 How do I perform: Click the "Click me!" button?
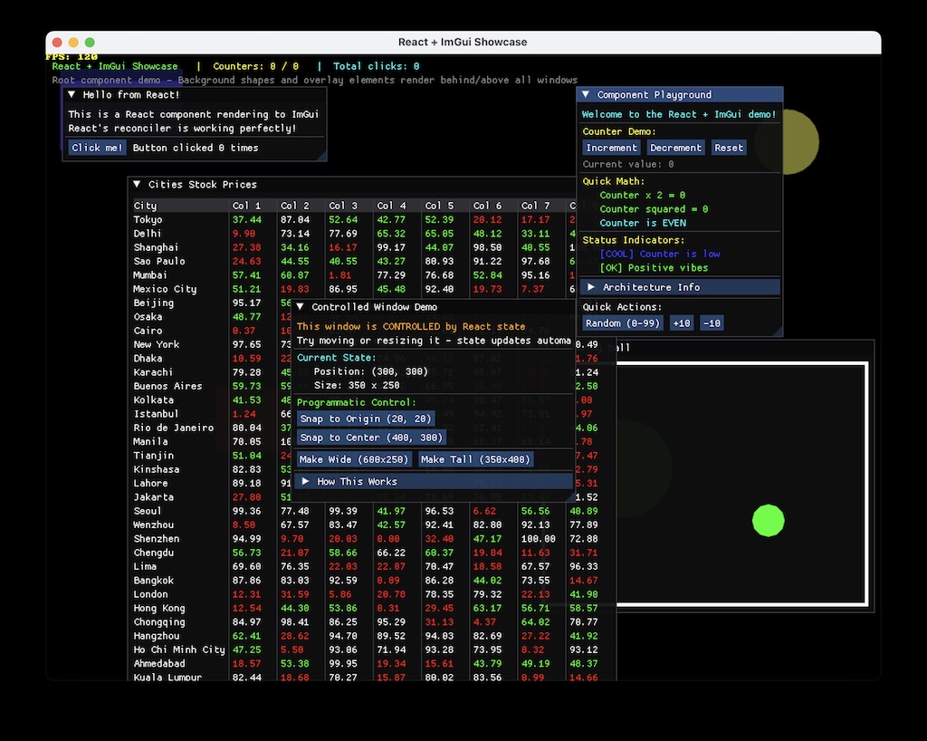tap(97, 148)
